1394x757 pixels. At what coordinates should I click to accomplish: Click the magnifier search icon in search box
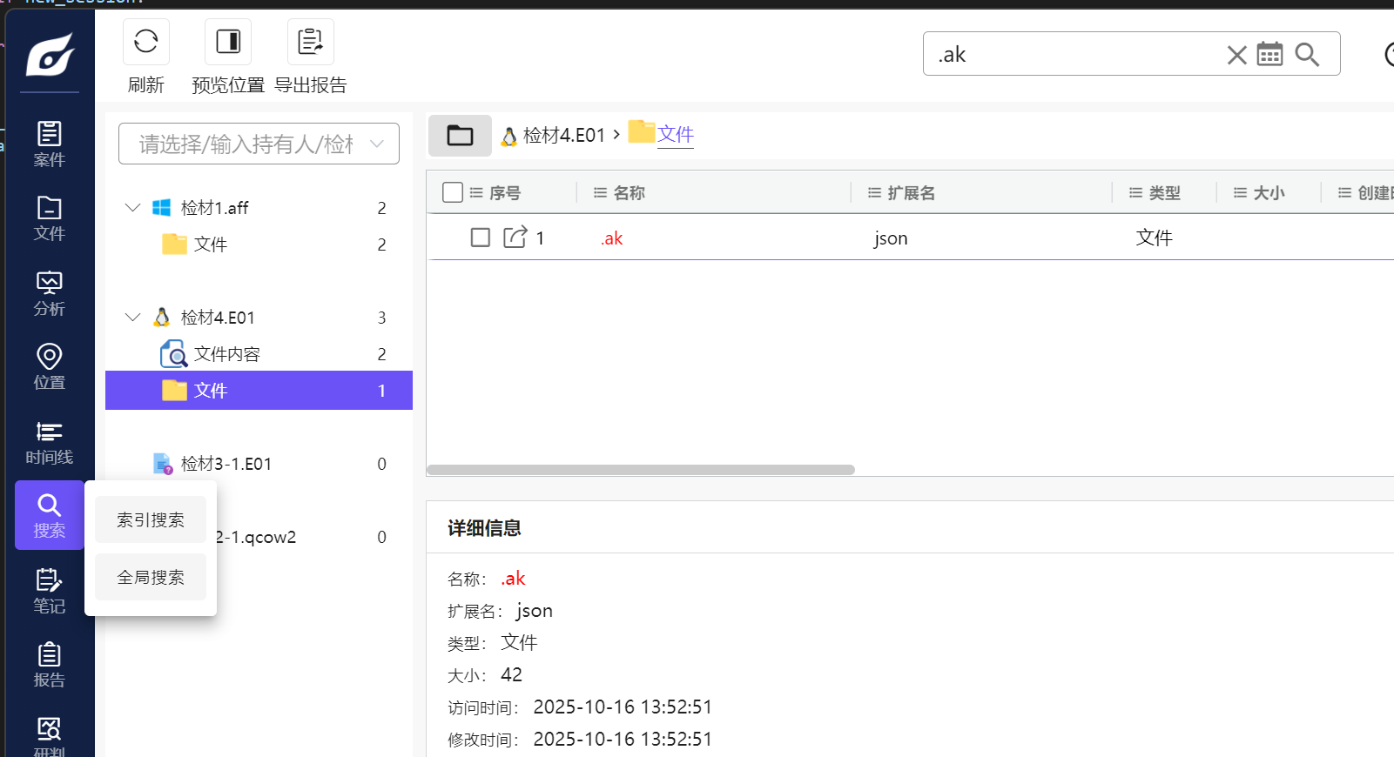point(1307,55)
